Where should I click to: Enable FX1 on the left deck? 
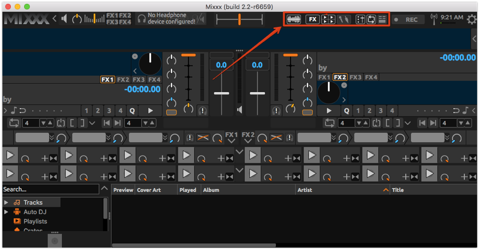(107, 80)
